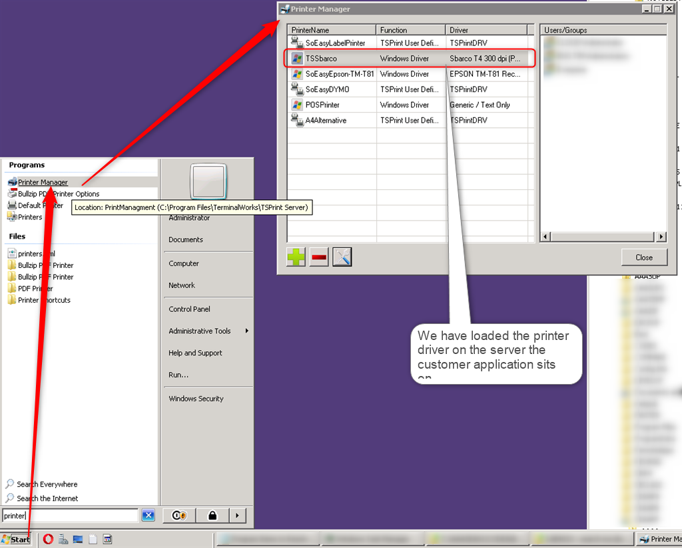Image resolution: width=682 pixels, height=548 pixels.
Task: Click the printers.xml file icon
Action: click(x=12, y=253)
